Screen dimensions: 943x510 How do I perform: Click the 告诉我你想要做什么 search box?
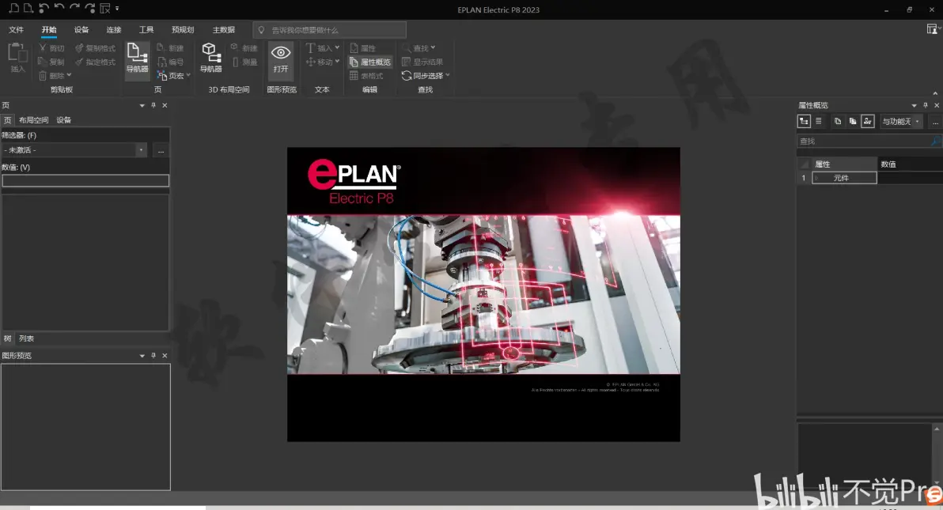point(330,29)
